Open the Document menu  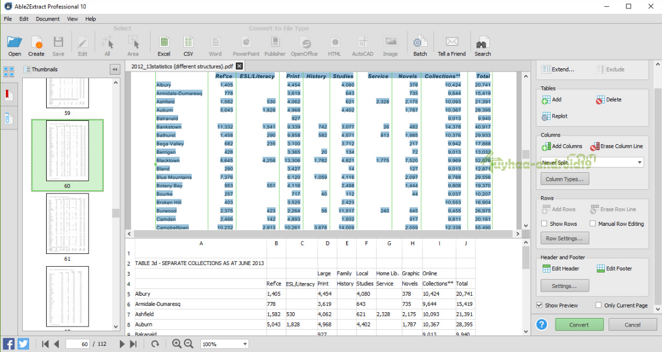tap(48, 19)
